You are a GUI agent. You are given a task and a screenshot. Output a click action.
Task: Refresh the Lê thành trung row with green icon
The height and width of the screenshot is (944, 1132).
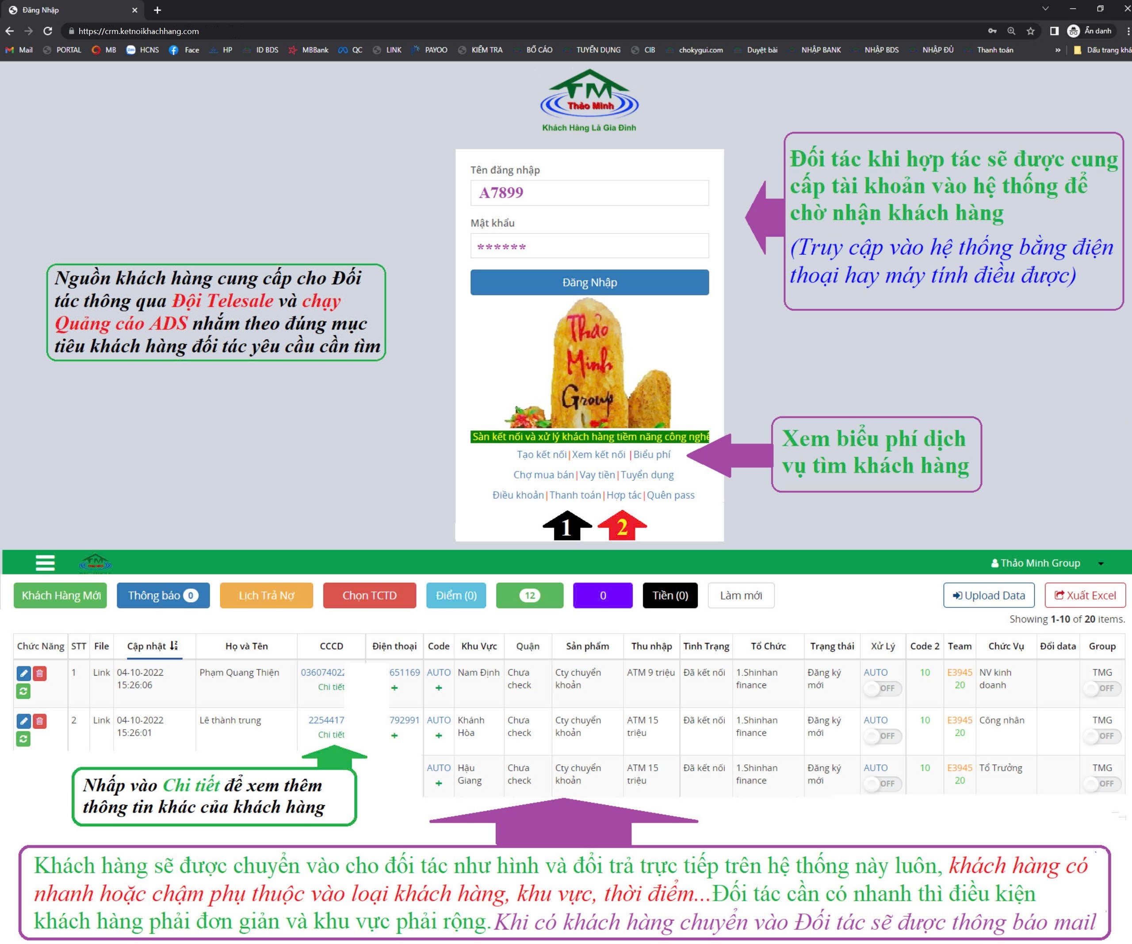(x=23, y=738)
